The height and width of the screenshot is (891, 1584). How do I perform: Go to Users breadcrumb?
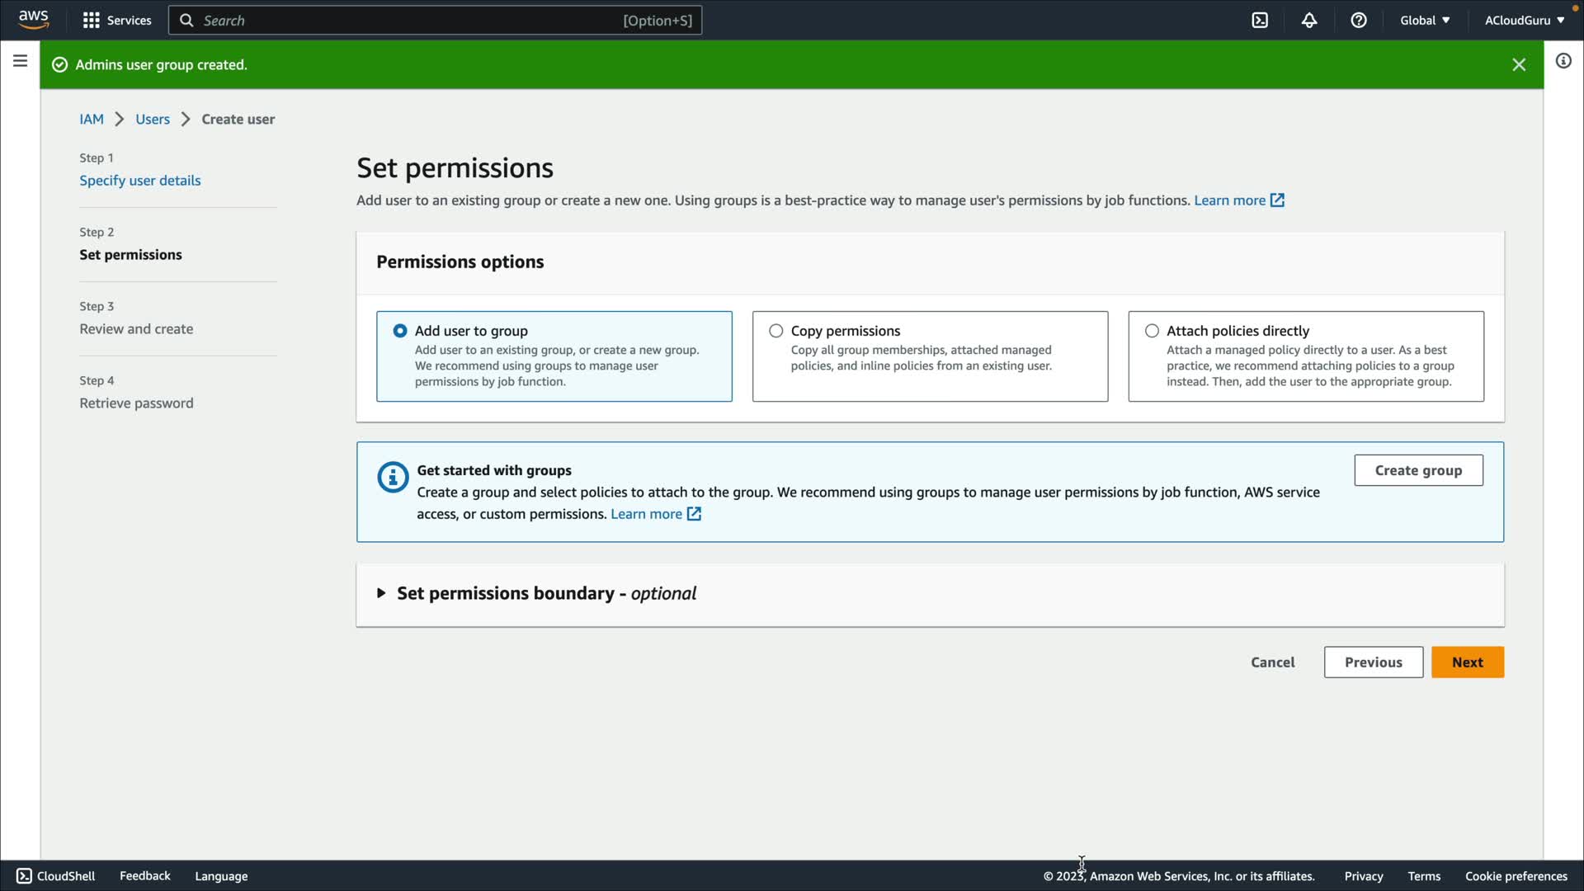[x=153, y=119]
